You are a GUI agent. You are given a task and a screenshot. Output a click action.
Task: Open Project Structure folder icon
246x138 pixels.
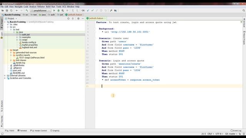click(115, 10)
